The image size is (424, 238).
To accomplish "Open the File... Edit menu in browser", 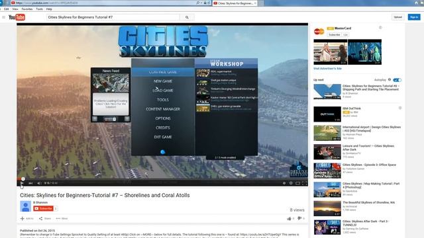I will tap(7, 9).
